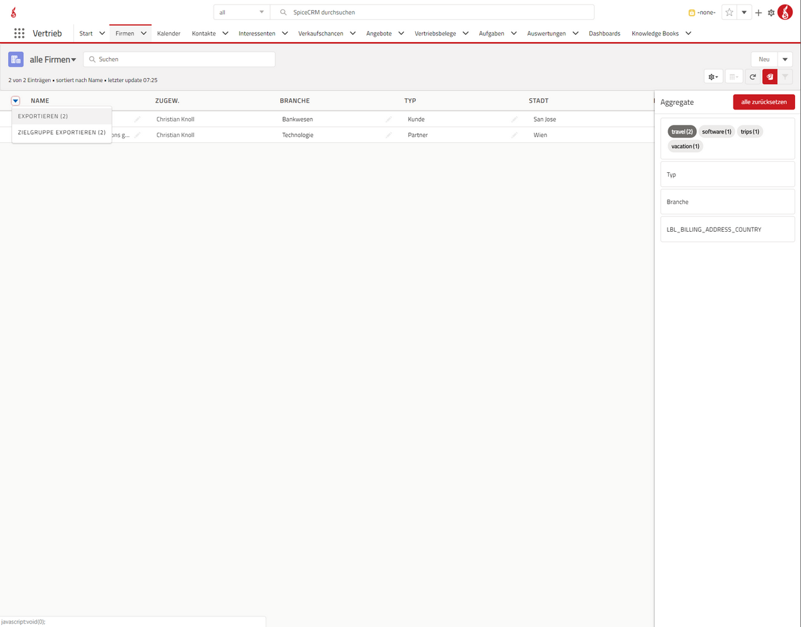
Task: Switch to the Dashboards tab
Action: click(604, 33)
